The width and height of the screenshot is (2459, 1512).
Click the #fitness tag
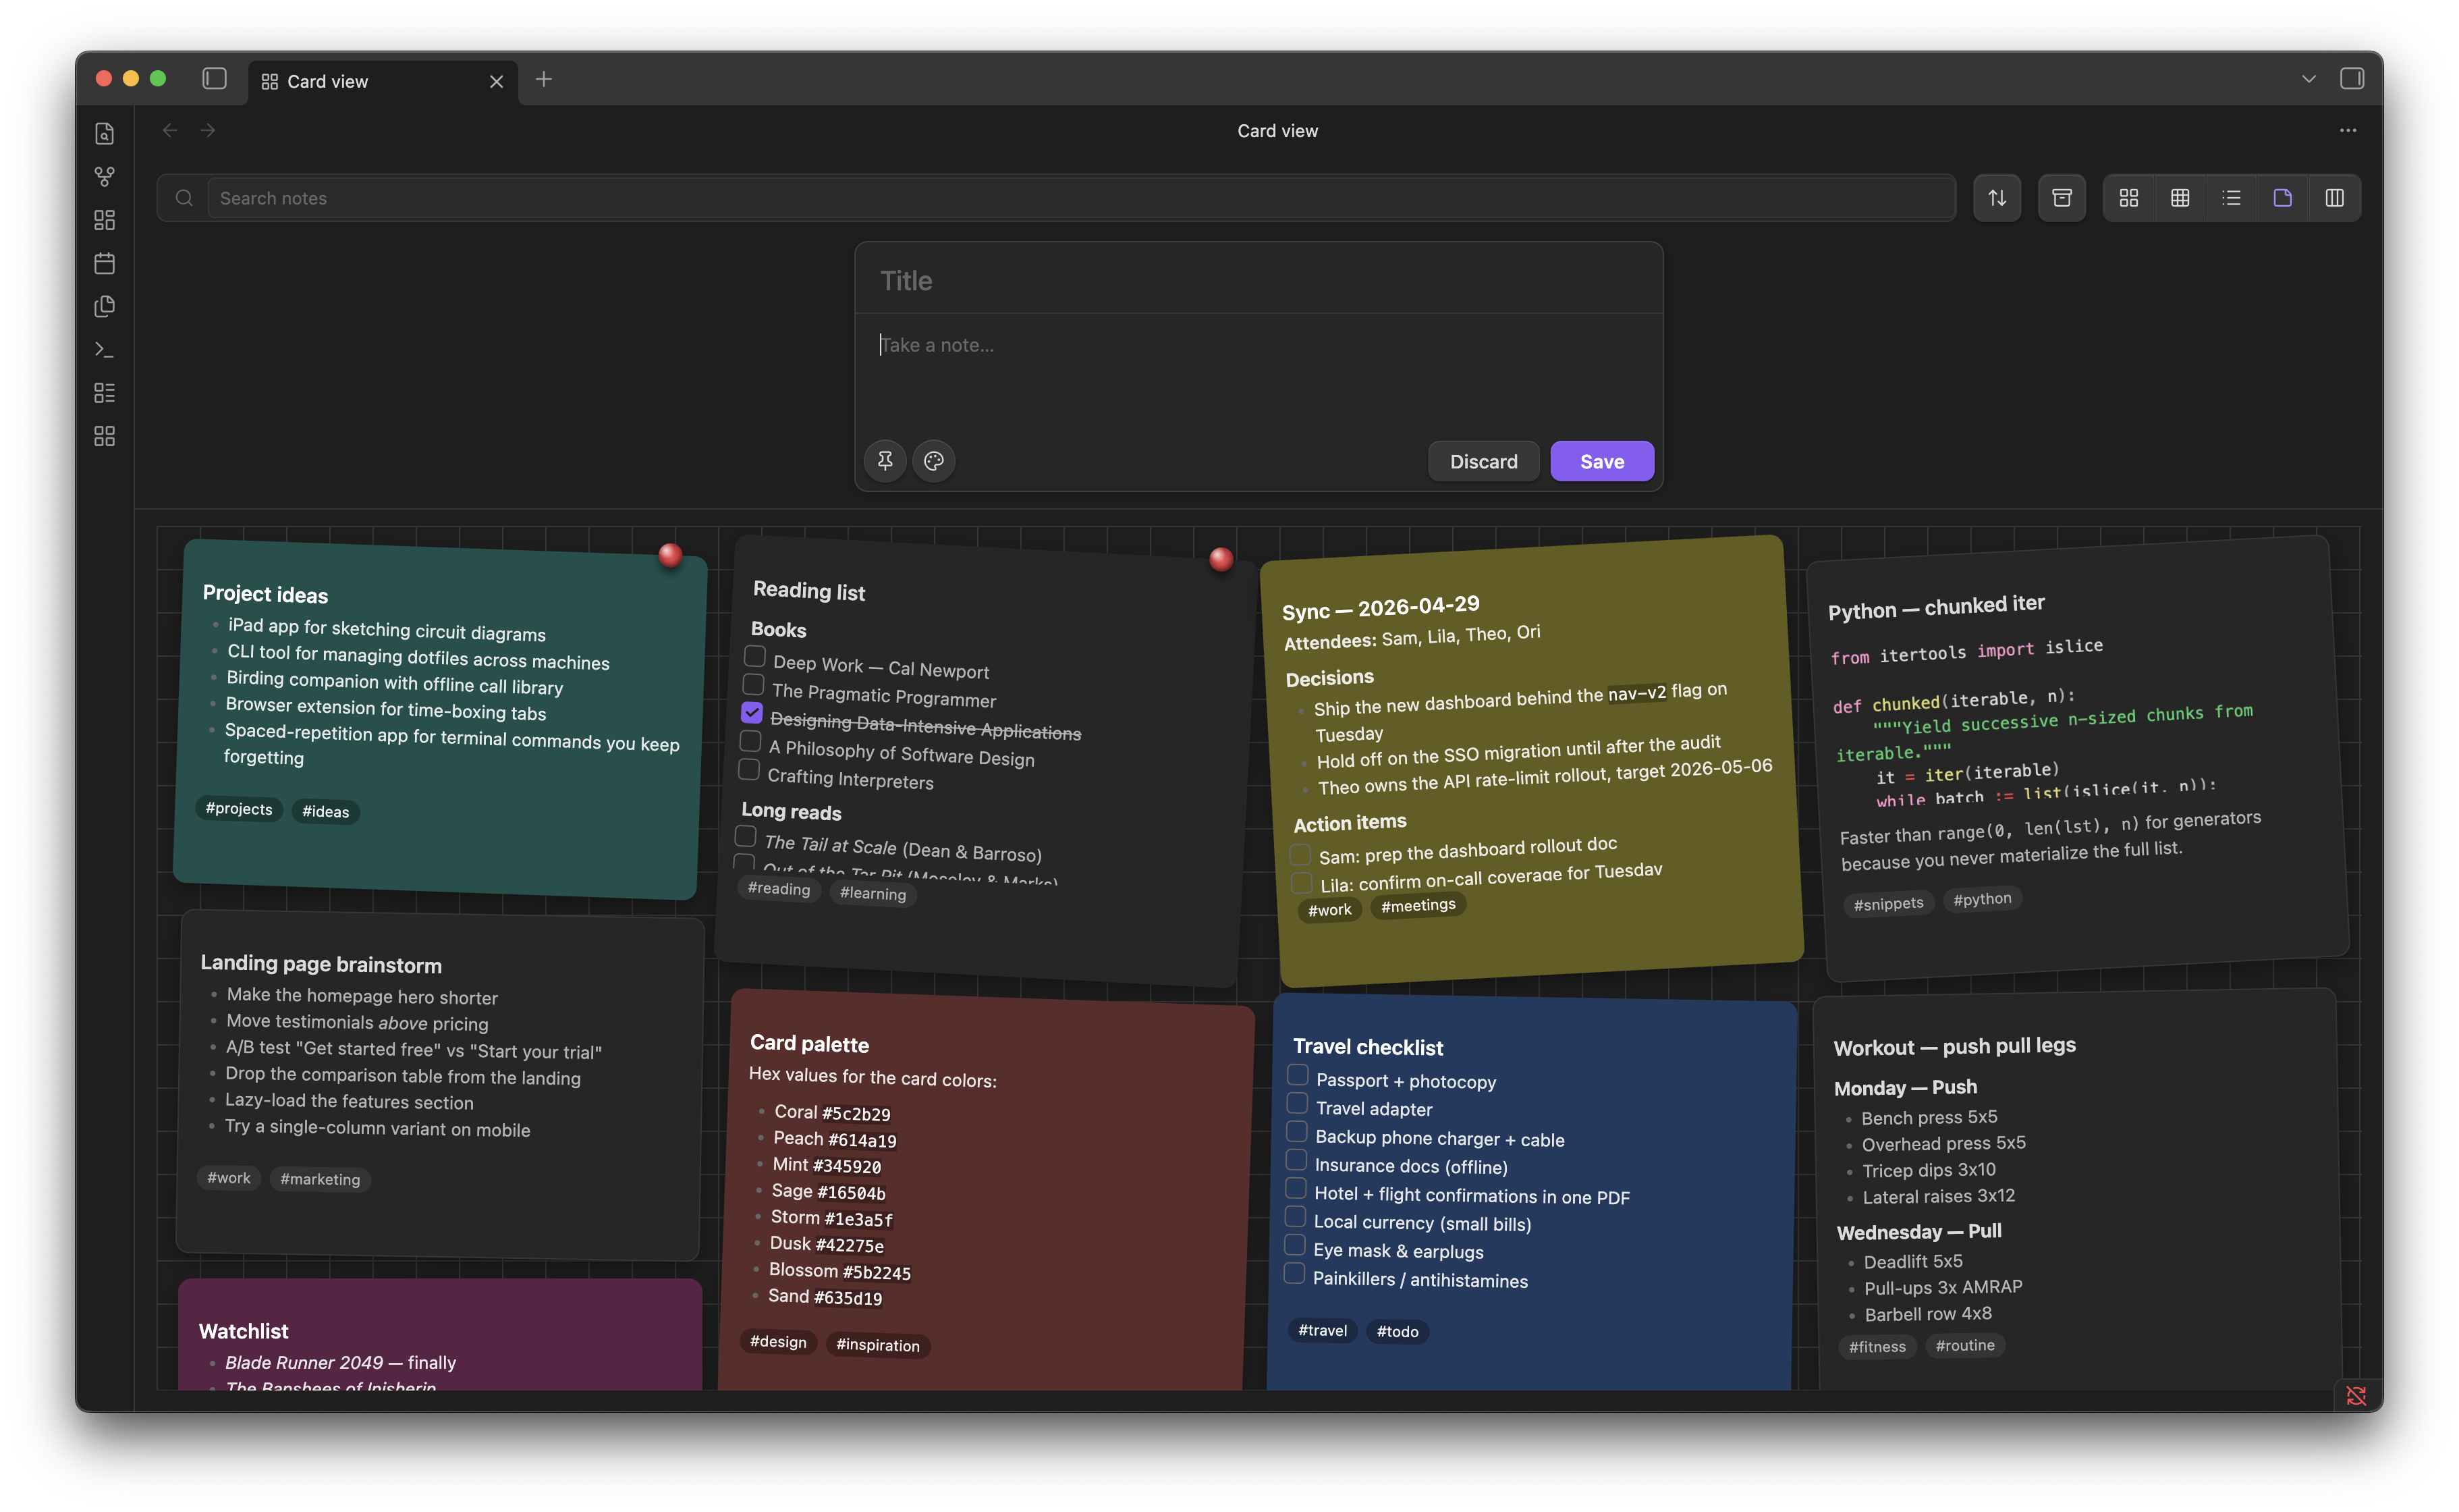(x=1876, y=1347)
